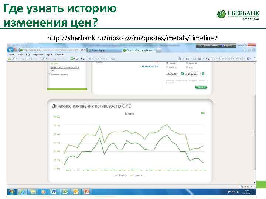Open the Файл menu
Viewport: 266px width, 199px height.
[x=11, y=55]
